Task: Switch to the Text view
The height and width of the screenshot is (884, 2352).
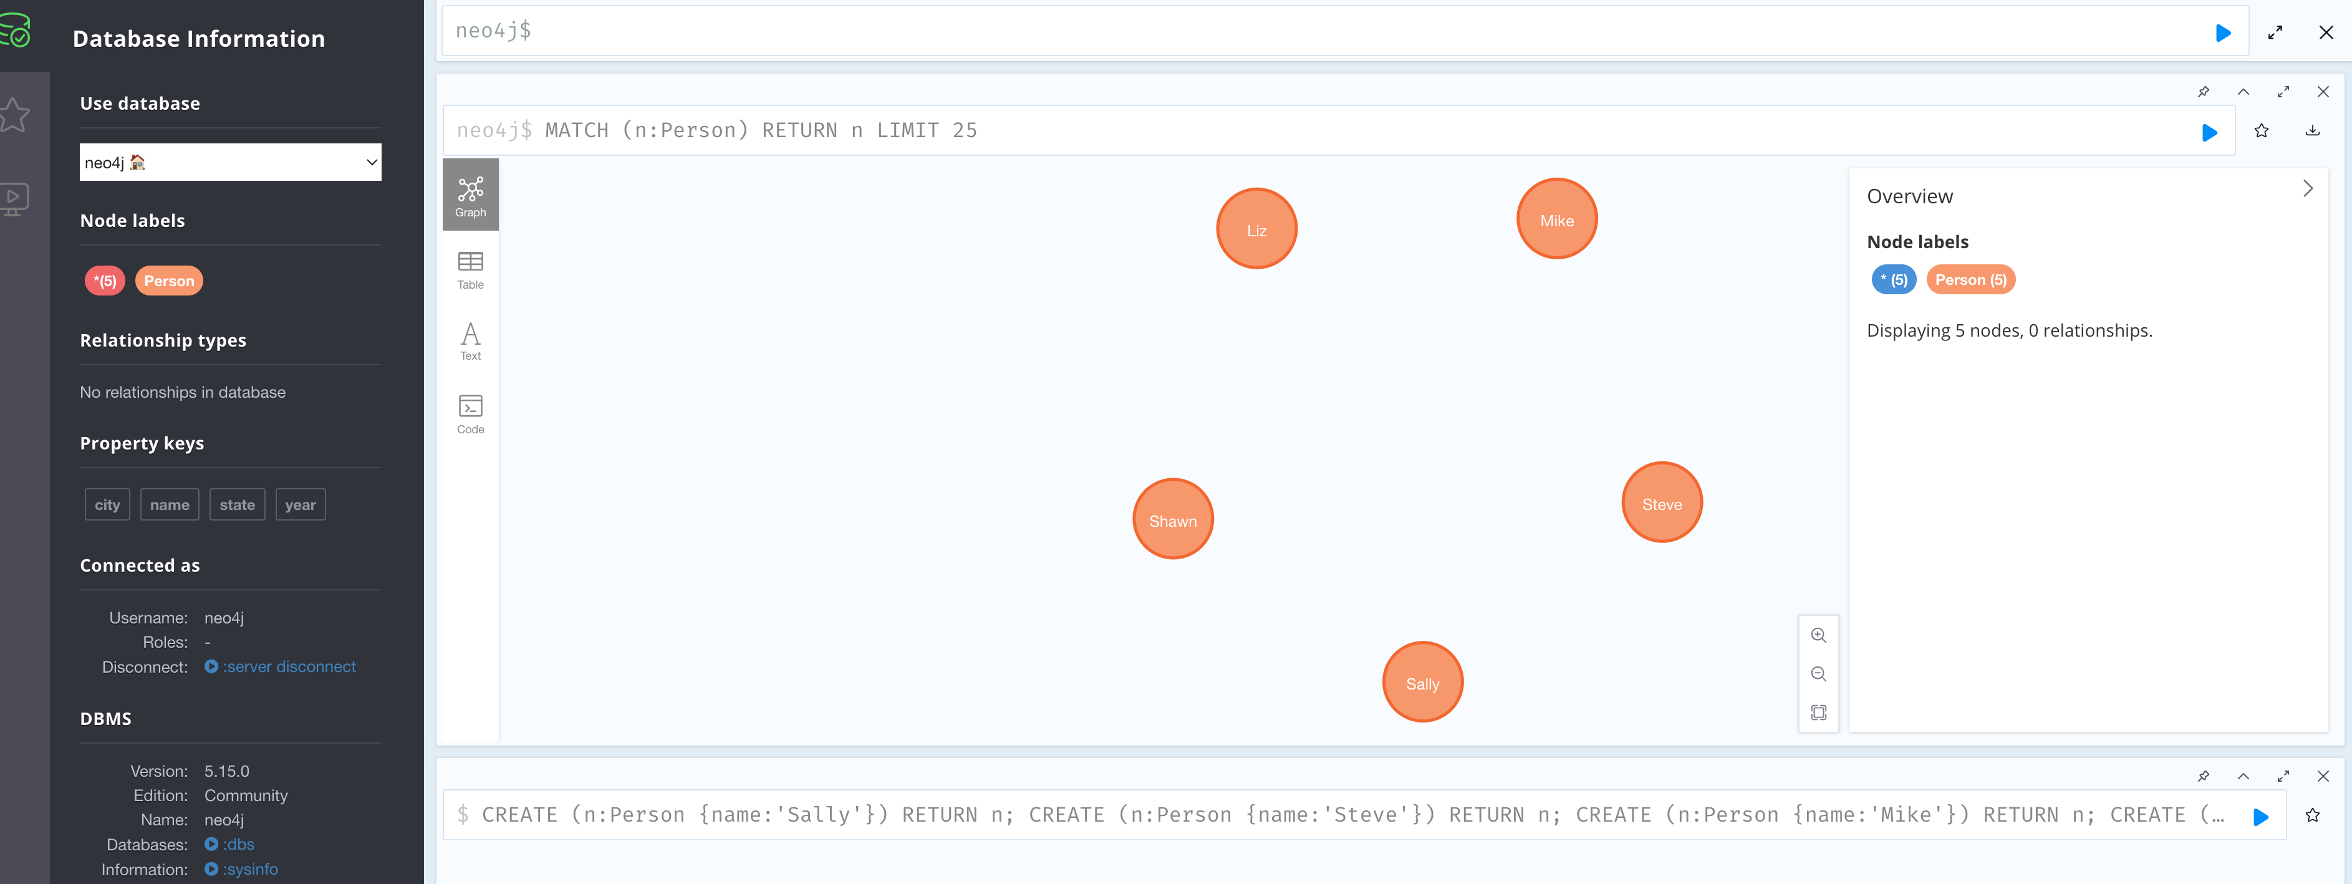Action: click(470, 342)
